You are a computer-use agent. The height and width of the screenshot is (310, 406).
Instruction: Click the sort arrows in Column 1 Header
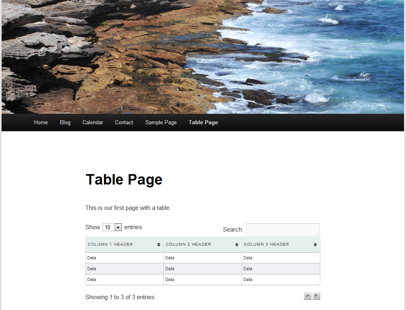[159, 244]
